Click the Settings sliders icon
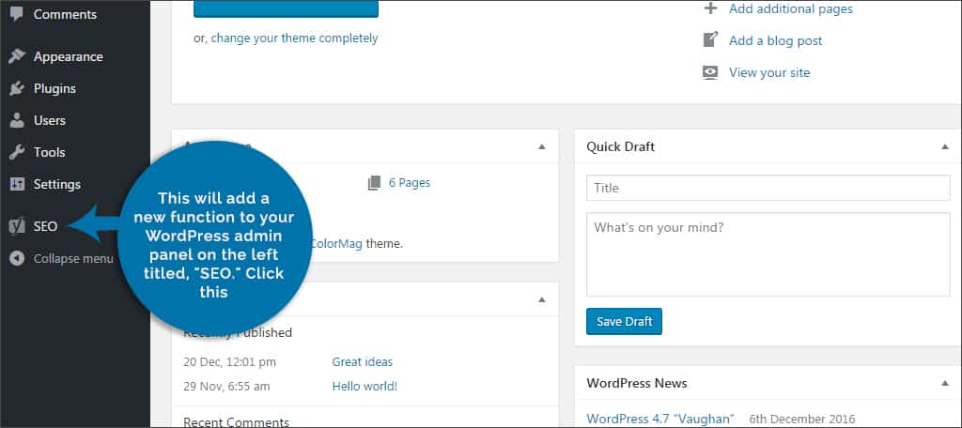This screenshot has width=962, height=428. tap(17, 184)
